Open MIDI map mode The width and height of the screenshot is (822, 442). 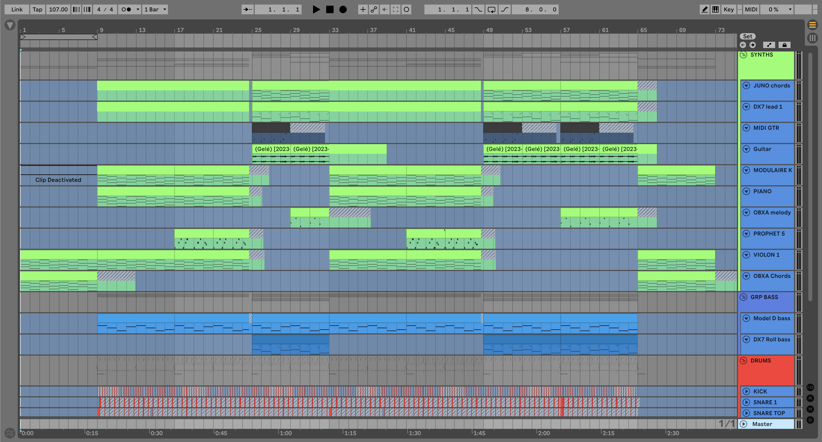pos(751,10)
